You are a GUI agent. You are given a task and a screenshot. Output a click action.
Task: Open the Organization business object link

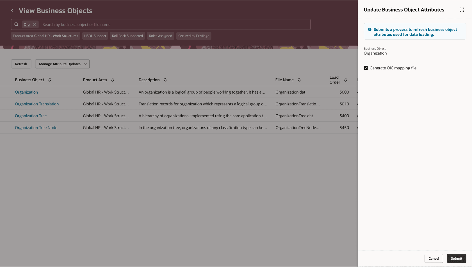pyautogui.click(x=26, y=92)
